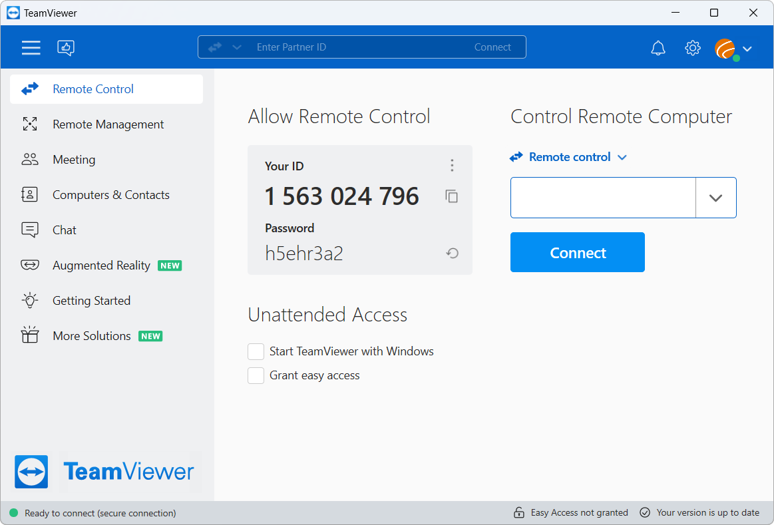774x525 pixels.
Task: Open the Remote Management section
Action: (x=108, y=124)
